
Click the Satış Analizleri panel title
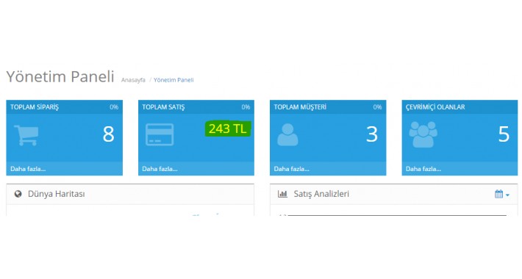pyautogui.click(x=321, y=194)
